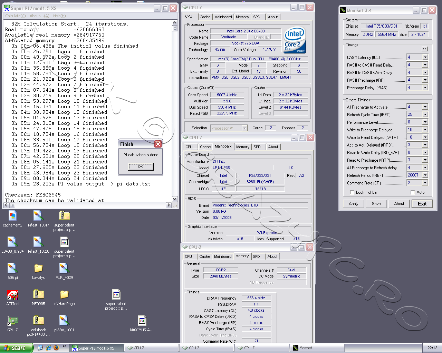Click Super PI horizontal scrollbar right arrow
This screenshot has width=442, height=353.
(x=169, y=205)
